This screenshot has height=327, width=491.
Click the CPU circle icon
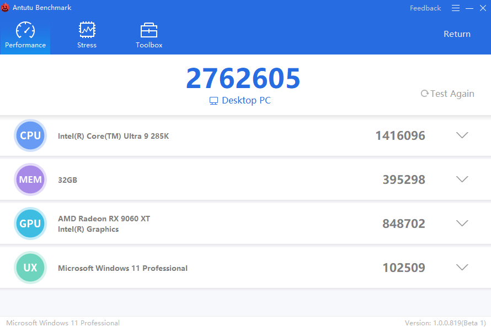tap(30, 135)
